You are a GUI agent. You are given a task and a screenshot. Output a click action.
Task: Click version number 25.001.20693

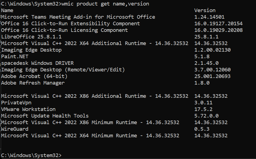point(212,76)
